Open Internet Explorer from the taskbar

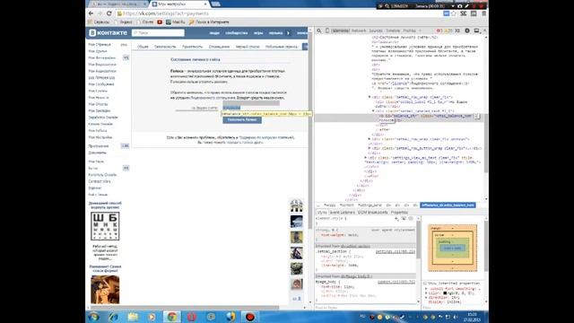coord(114,317)
